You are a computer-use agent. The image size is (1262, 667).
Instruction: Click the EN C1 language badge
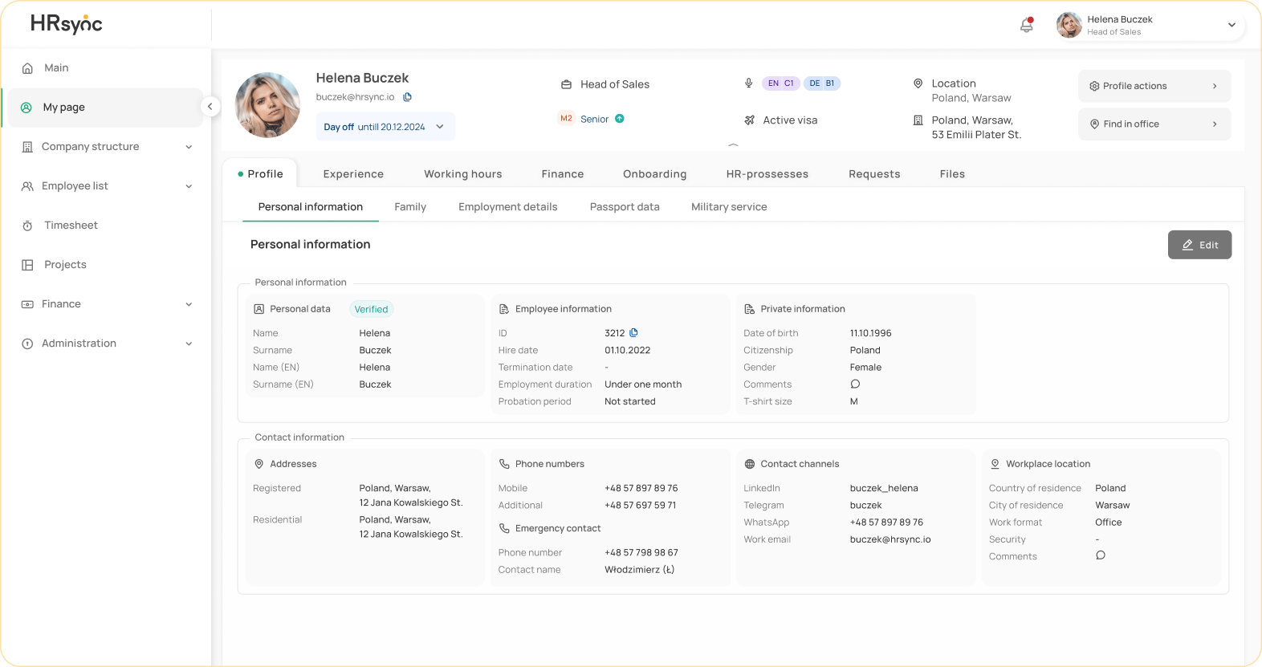(x=780, y=83)
